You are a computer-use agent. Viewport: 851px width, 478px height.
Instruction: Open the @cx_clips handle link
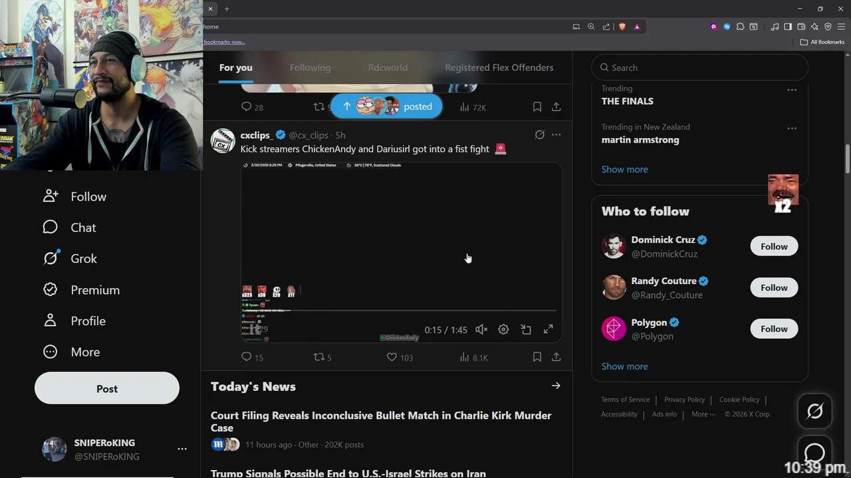coord(308,135)
